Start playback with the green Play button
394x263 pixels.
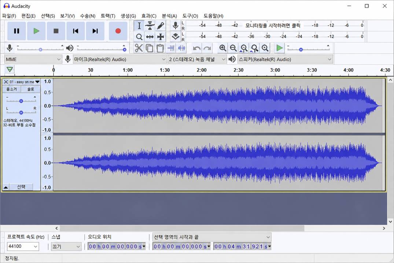[36, 31]
